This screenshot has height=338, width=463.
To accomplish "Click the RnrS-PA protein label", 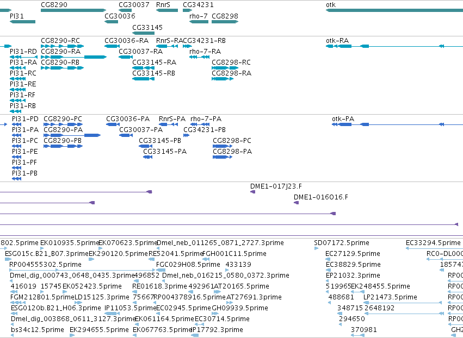I will pos(172,119).
